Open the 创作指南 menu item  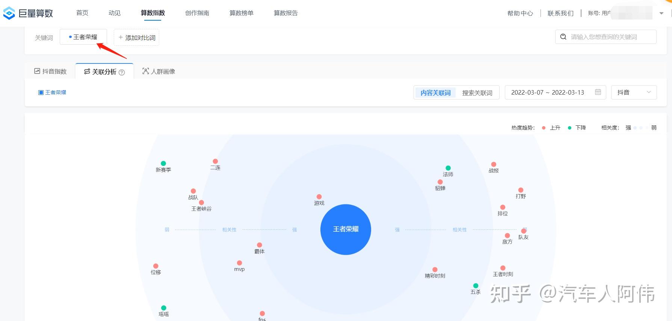click(x=197, y=13)
